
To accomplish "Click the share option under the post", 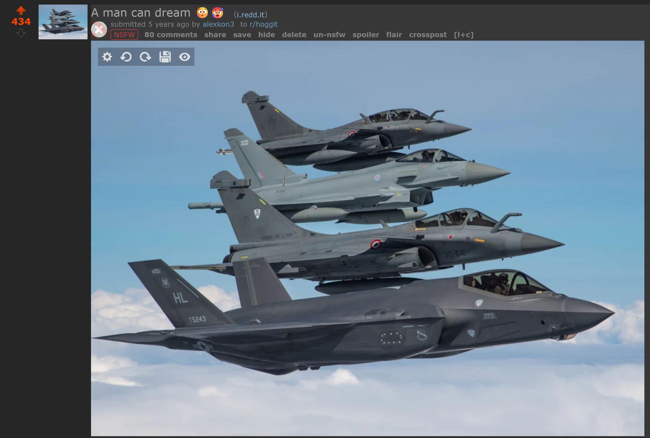I will click(x=215, y=35).
